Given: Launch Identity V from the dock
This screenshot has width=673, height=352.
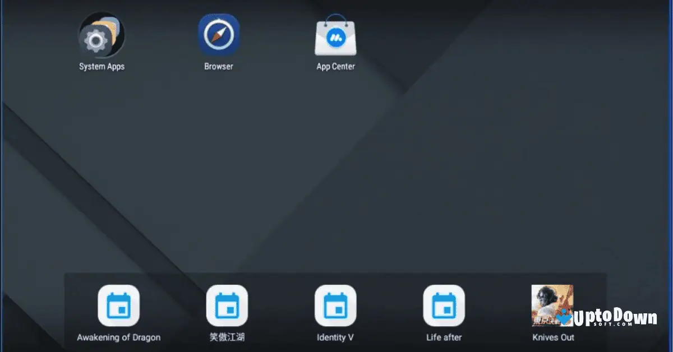Looking at the screenshot, I should pos(335,305).
